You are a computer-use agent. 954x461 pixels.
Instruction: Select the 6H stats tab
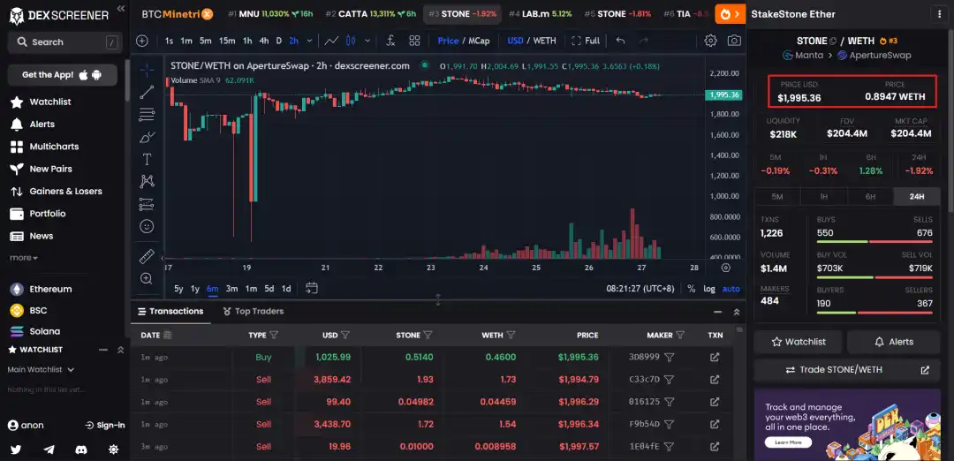click(x=870, y=197)
